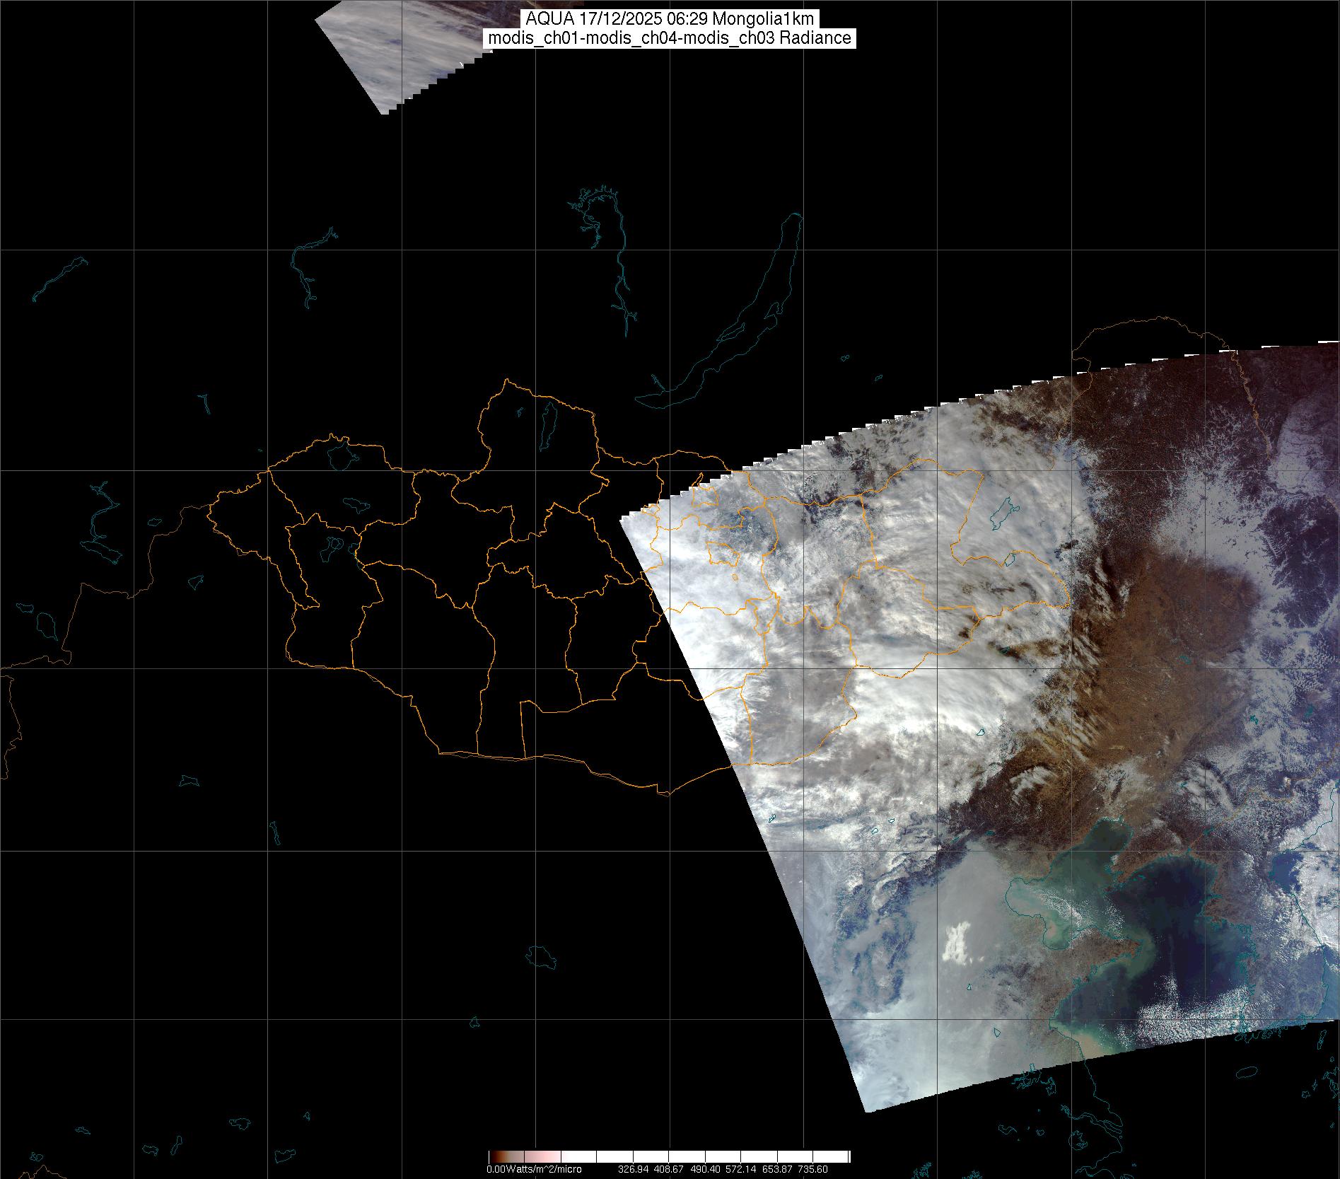This screenshot has height=1179, width=1340.
Task: Click the "0.00Watts/m^2/micro" scale label
Action: [x=534, y=1169]
